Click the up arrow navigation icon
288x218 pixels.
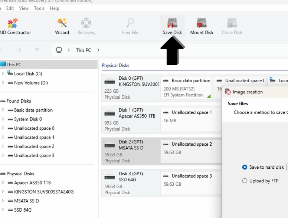pos(37,50)
